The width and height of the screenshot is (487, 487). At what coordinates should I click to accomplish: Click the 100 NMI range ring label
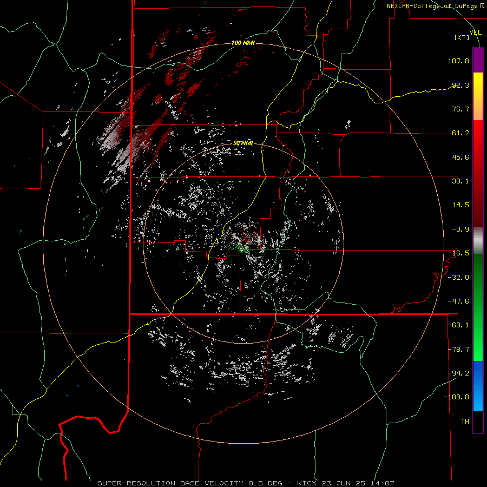pyautogui.click(x=243, y=43)
